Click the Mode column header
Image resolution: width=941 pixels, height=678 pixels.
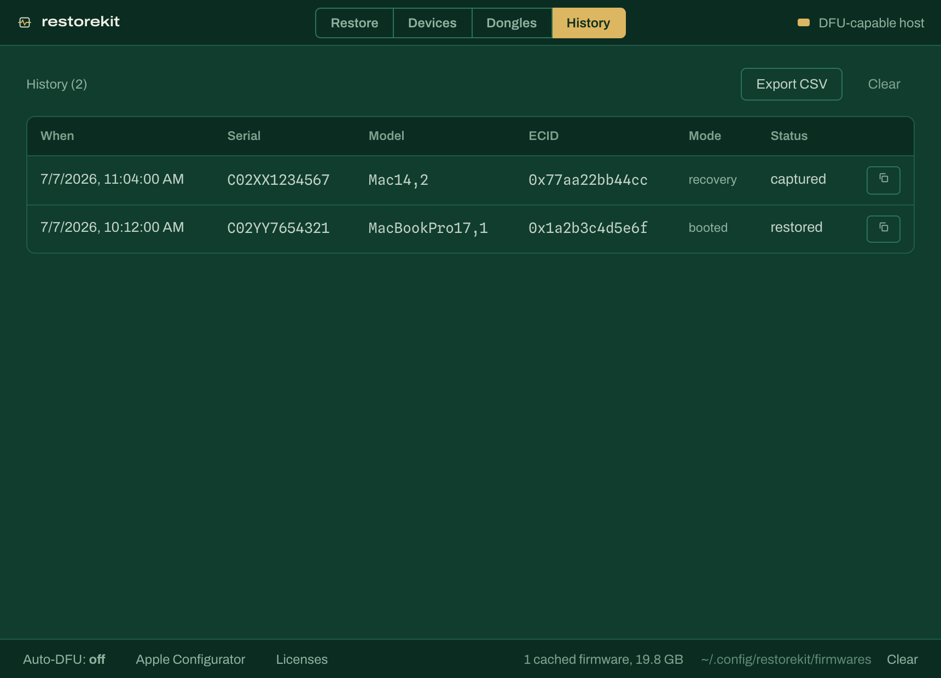(705, 136)
